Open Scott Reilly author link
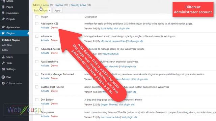216x121 pixels. (x=106, y=29)
